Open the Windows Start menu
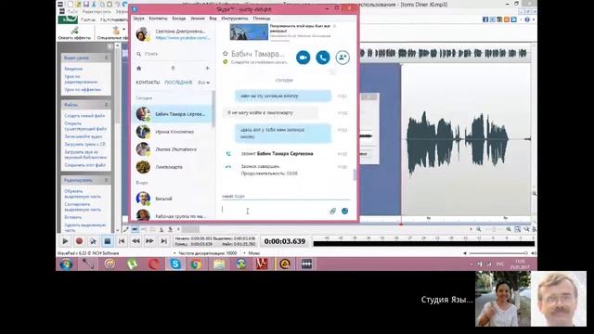Image resolution: width=594 pixels, height=334 pixels. [x=66, y=263]
